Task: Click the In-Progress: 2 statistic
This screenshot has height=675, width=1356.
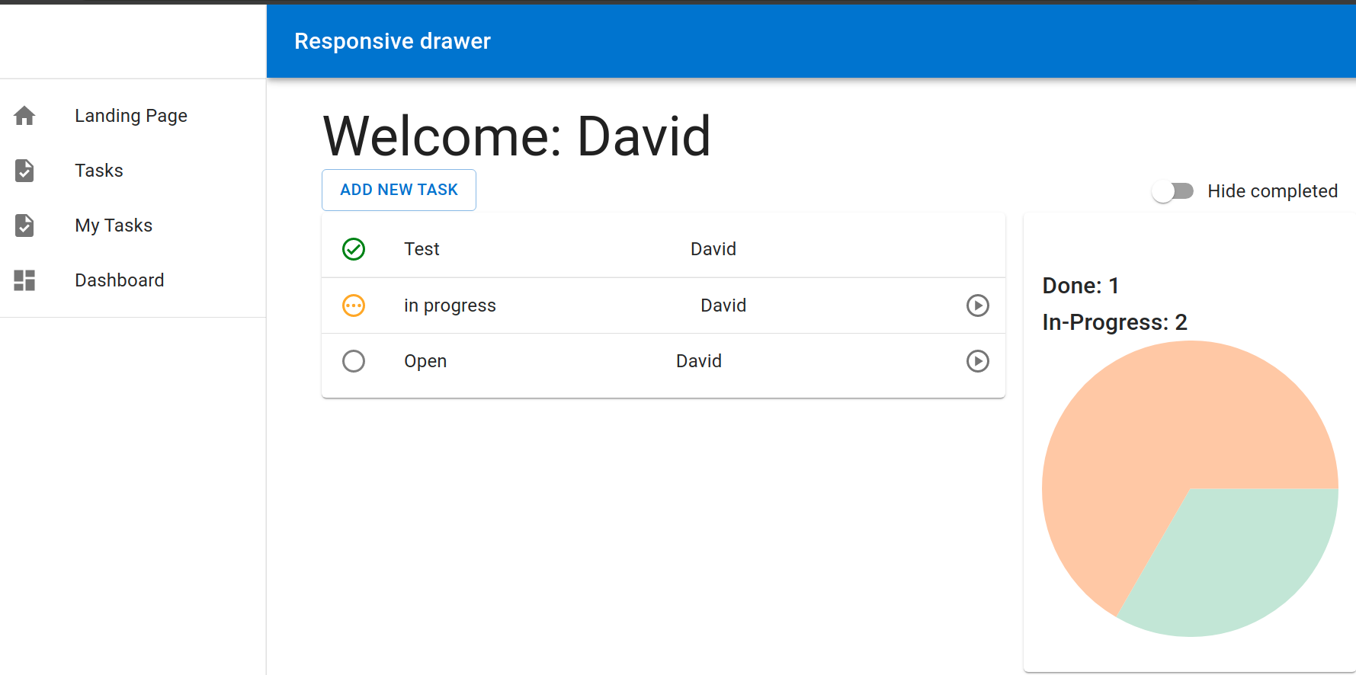Action: click(1114, 322)
